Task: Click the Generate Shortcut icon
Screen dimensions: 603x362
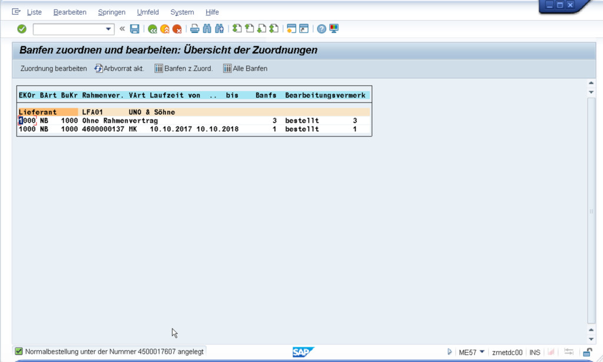Action: (x=304, y=28)
